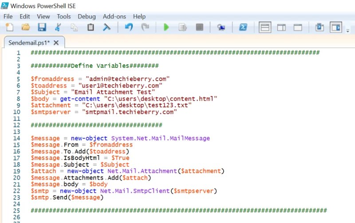Click $message.To.Add($toaddress) on line 16
The image size is (355, 223).
pos(80,151)
